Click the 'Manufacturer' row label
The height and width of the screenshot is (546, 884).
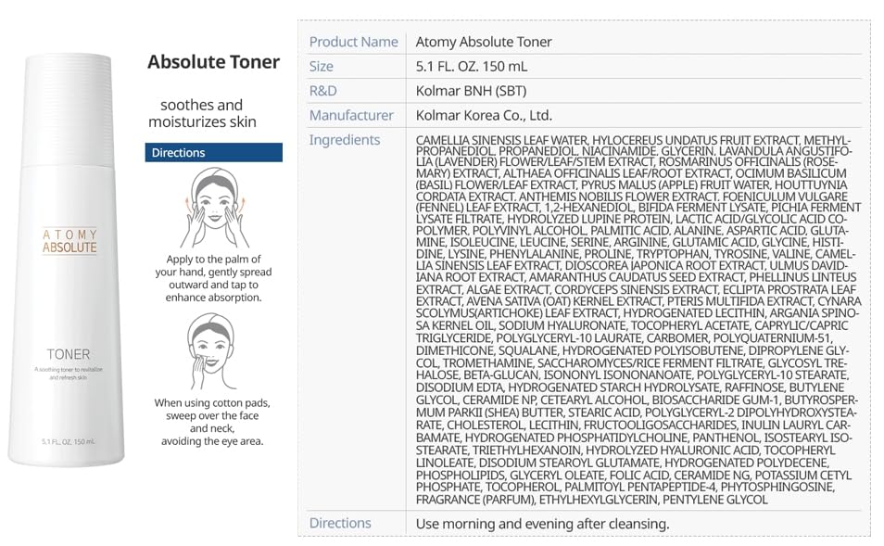click(351, 116)
